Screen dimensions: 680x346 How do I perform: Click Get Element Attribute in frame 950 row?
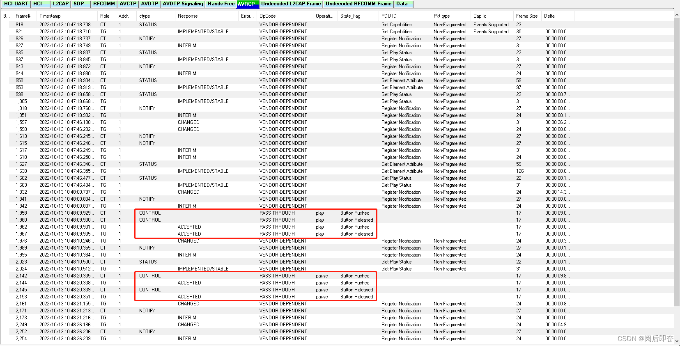pos(402,80)
